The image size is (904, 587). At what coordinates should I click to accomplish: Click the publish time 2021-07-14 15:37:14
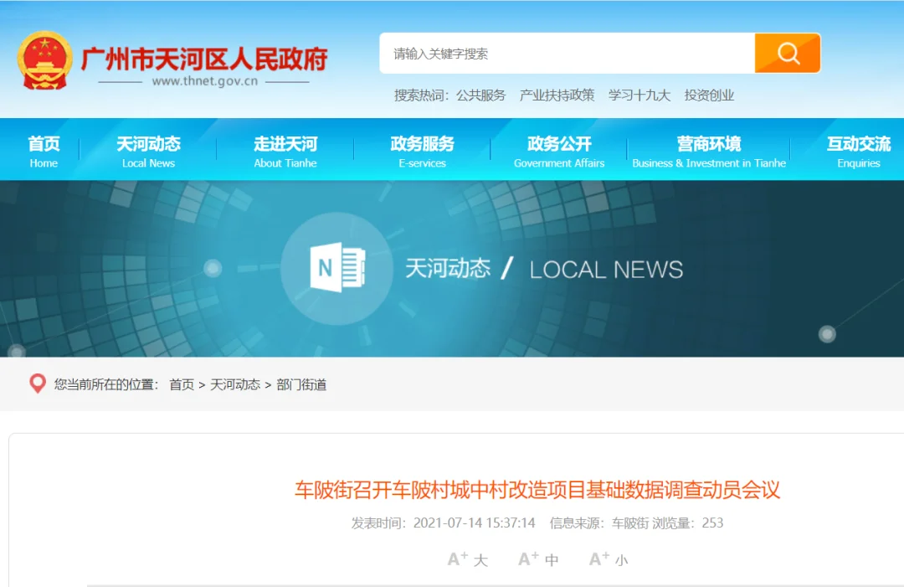point(475,523)
